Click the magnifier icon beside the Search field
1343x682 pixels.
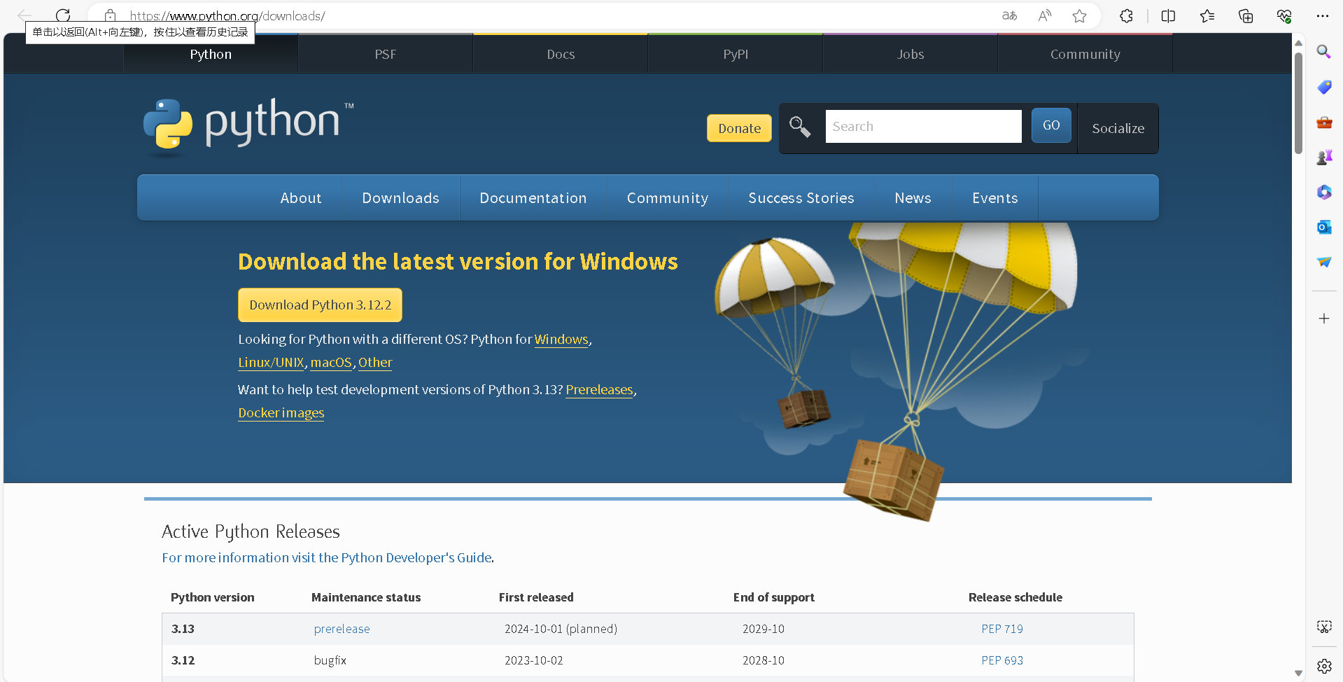pyautogui.click(x=800, y=127)
